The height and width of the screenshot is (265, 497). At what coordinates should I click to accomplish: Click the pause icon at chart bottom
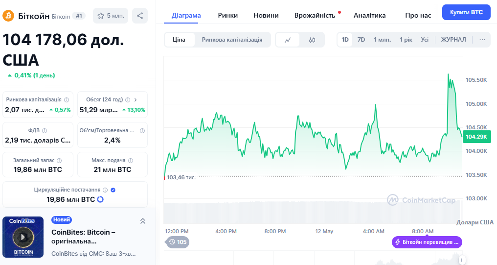pos(462,260)
